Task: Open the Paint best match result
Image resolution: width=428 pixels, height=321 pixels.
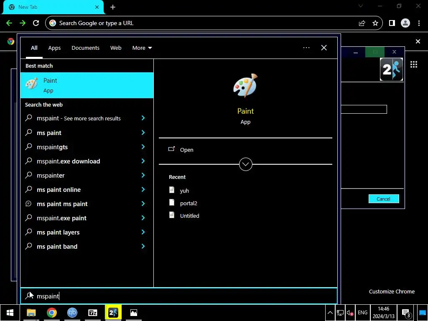Action: 87,85
